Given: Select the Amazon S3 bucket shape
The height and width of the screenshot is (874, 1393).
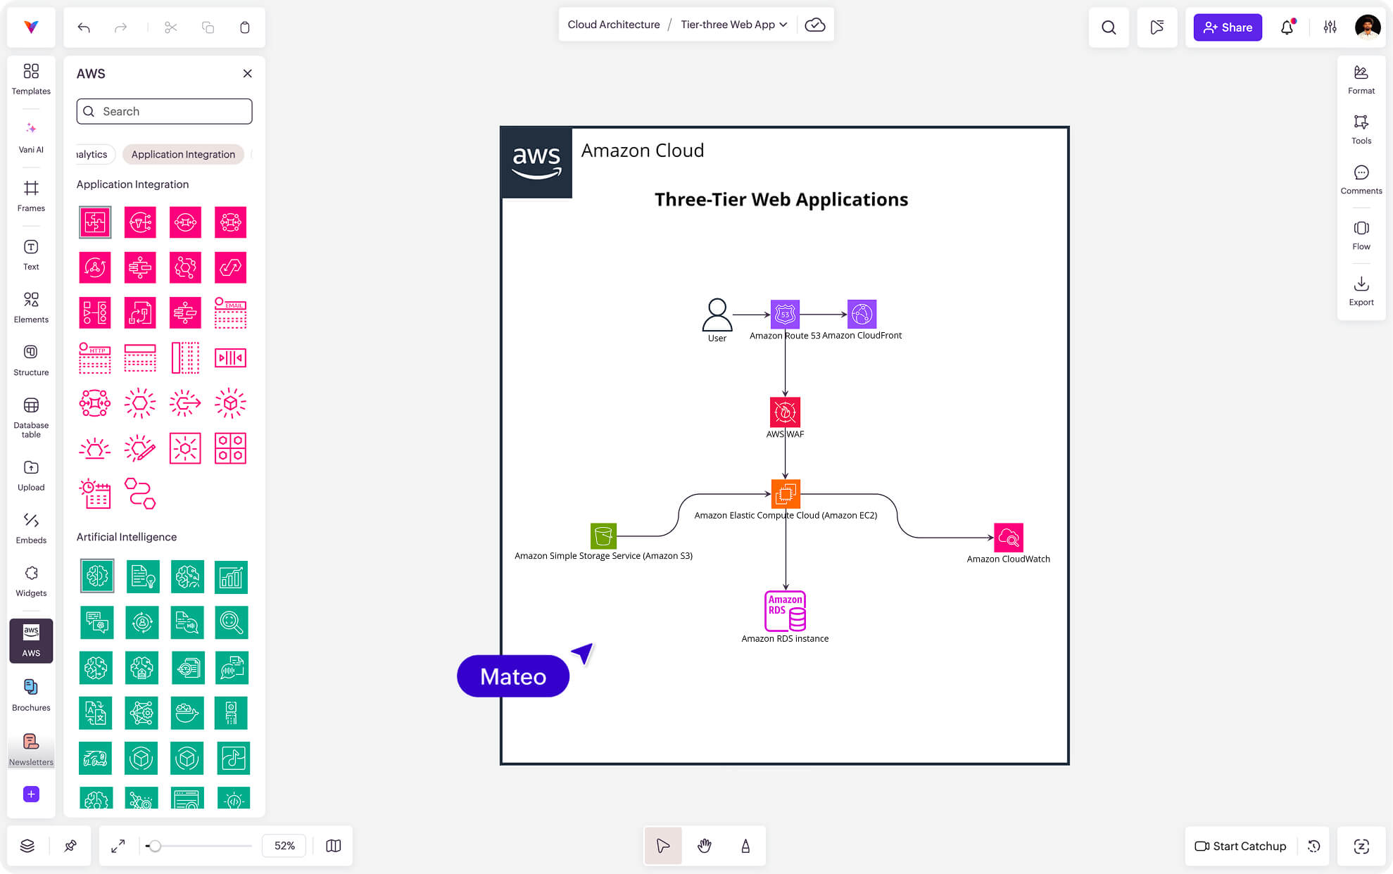Looking at the screenshot, I should [603, 536].
